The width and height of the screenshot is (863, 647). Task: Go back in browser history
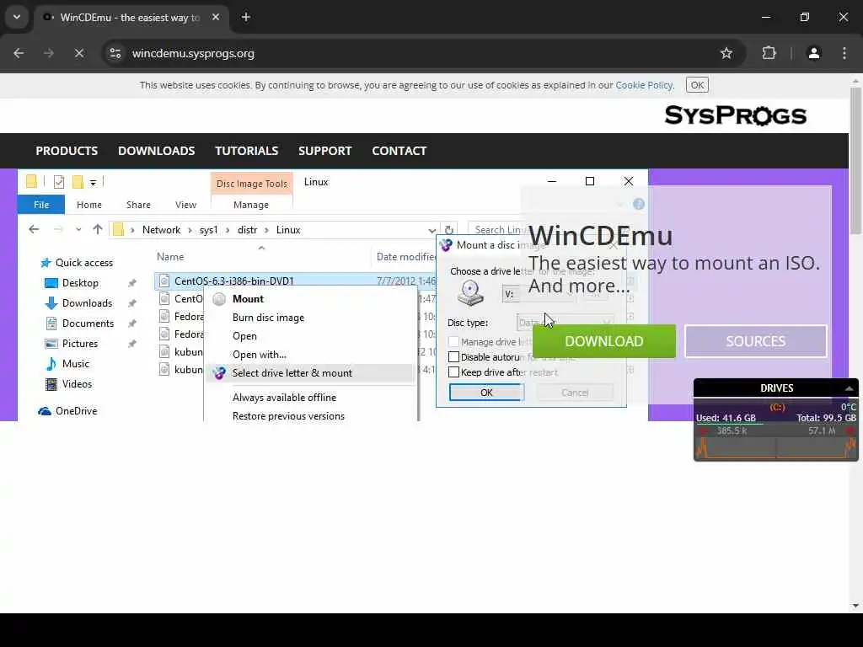coord(19,53)
